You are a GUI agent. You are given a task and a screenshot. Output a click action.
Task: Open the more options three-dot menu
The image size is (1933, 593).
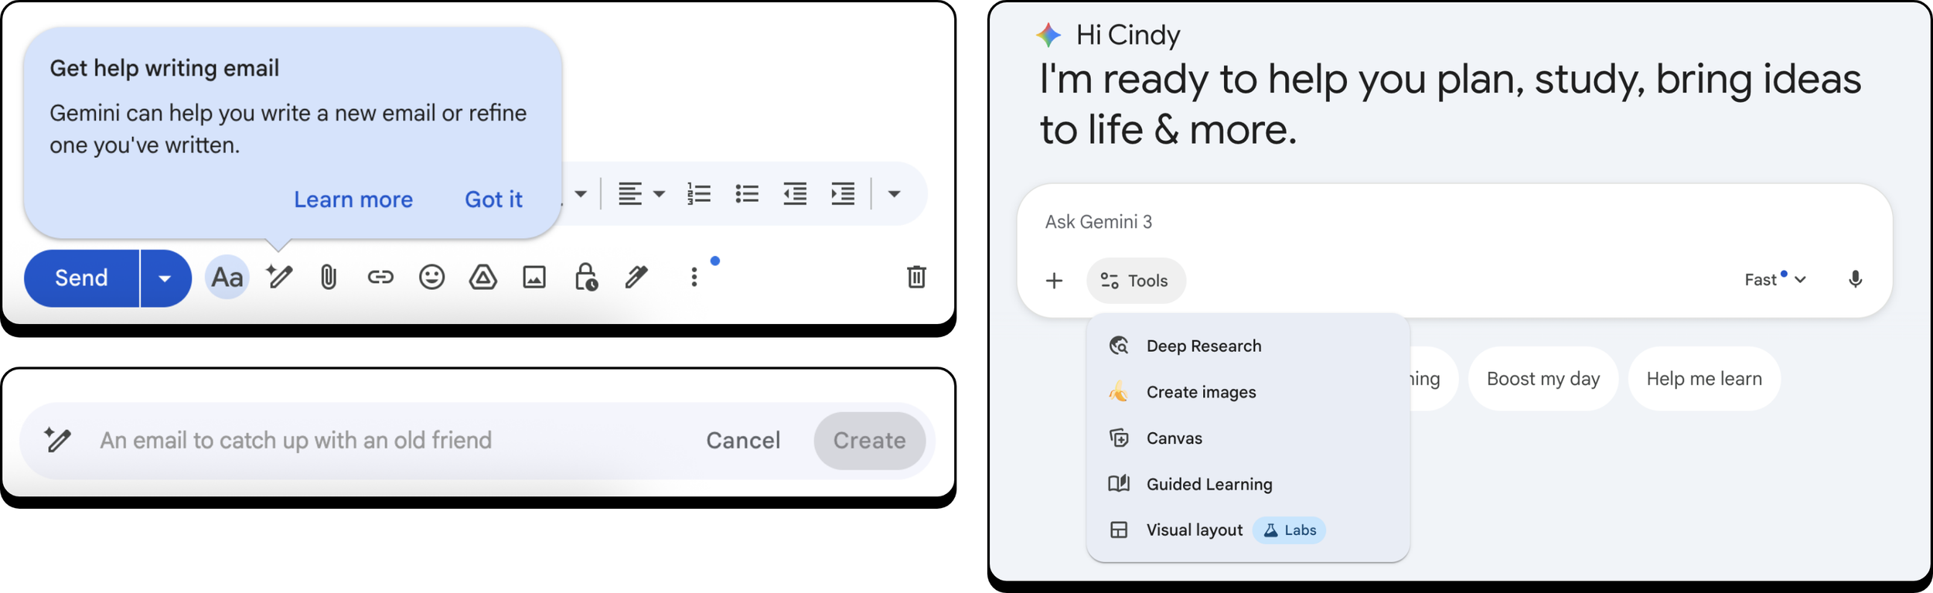pos(694,277)
